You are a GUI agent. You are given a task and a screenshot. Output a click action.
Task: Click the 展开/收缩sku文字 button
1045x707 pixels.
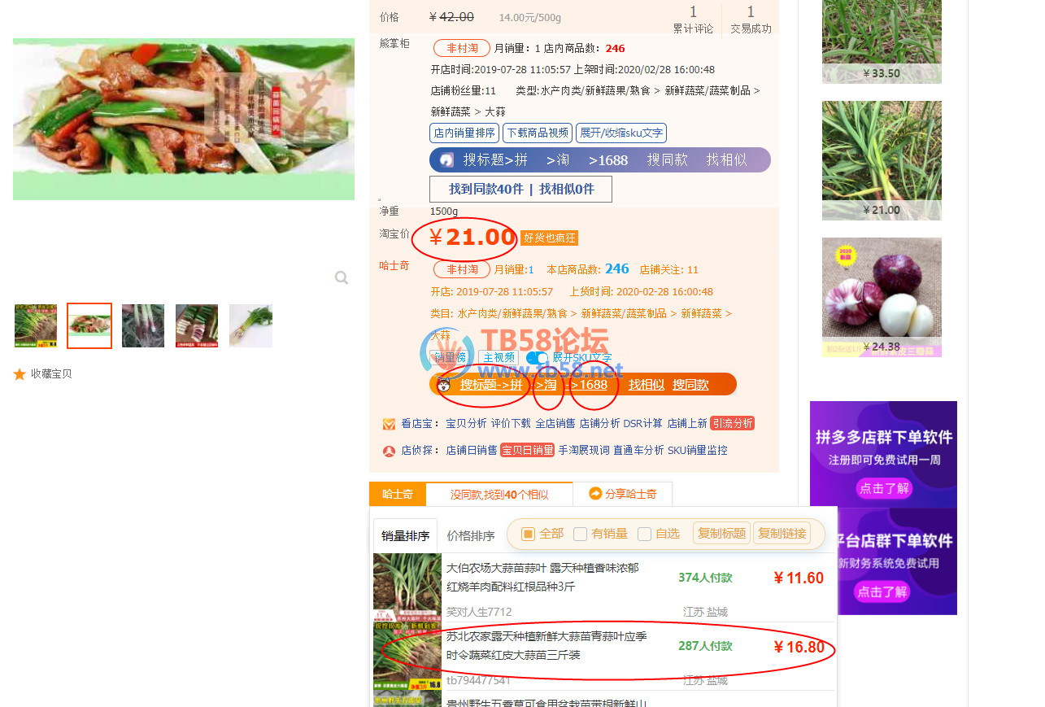point(621,133)
